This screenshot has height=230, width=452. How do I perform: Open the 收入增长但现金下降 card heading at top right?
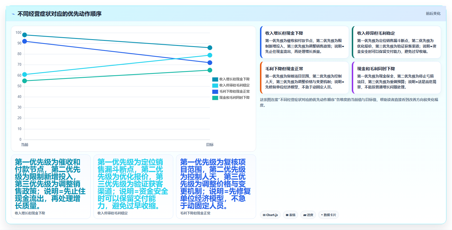point(284,33)
